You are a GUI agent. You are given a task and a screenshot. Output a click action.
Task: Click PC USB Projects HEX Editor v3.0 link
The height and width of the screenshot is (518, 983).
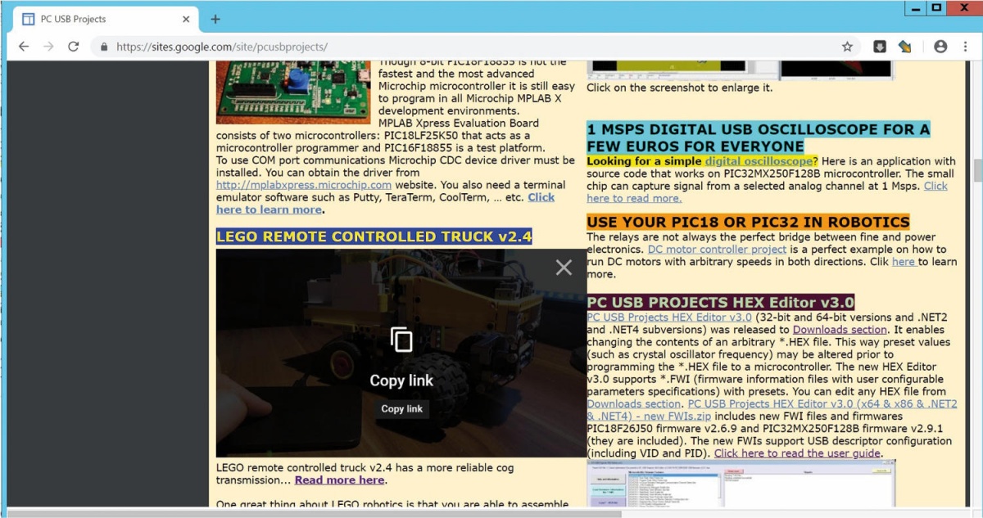pyautogui.click(x=669, y=317)
